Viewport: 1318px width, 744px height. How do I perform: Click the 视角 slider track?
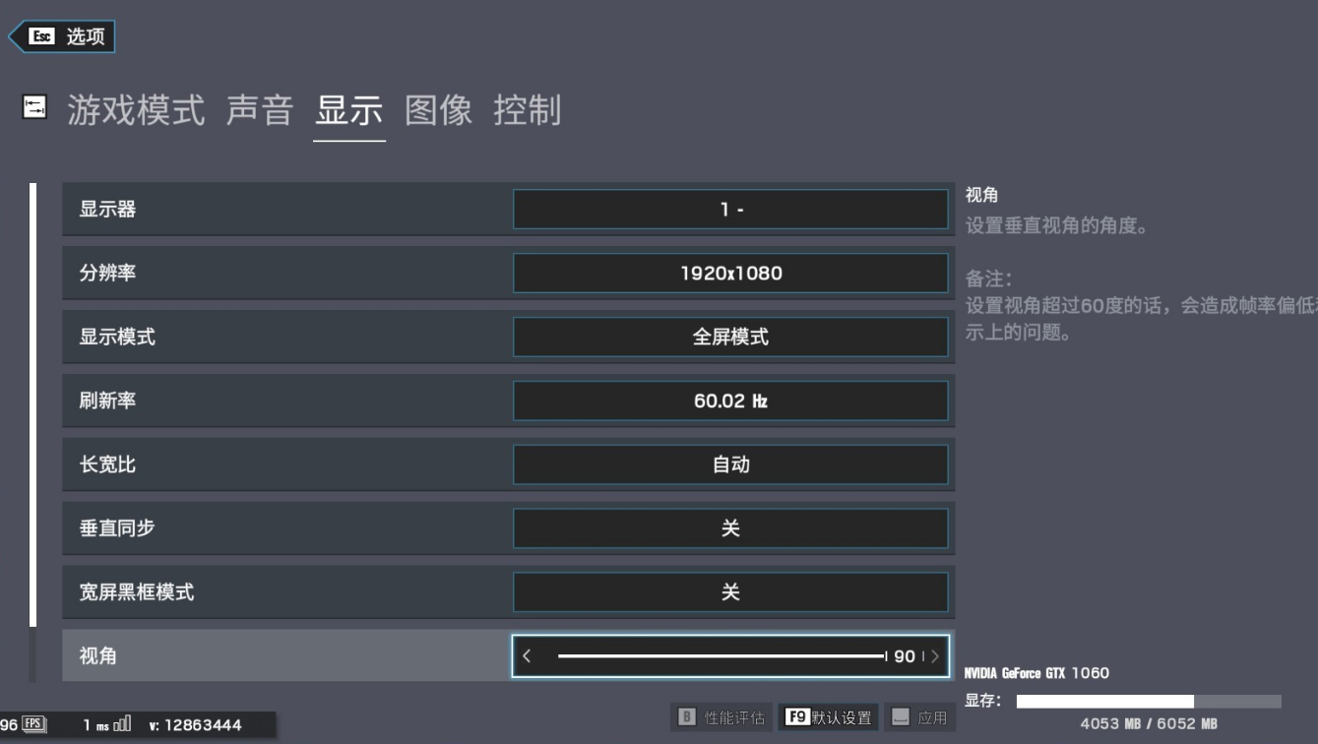point(722,656)
